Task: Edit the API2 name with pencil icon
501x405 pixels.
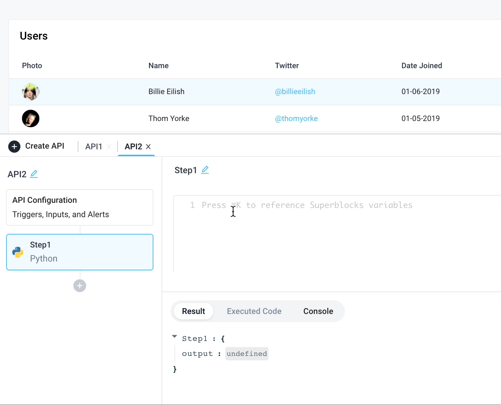Action: click(x=34, y=174)
